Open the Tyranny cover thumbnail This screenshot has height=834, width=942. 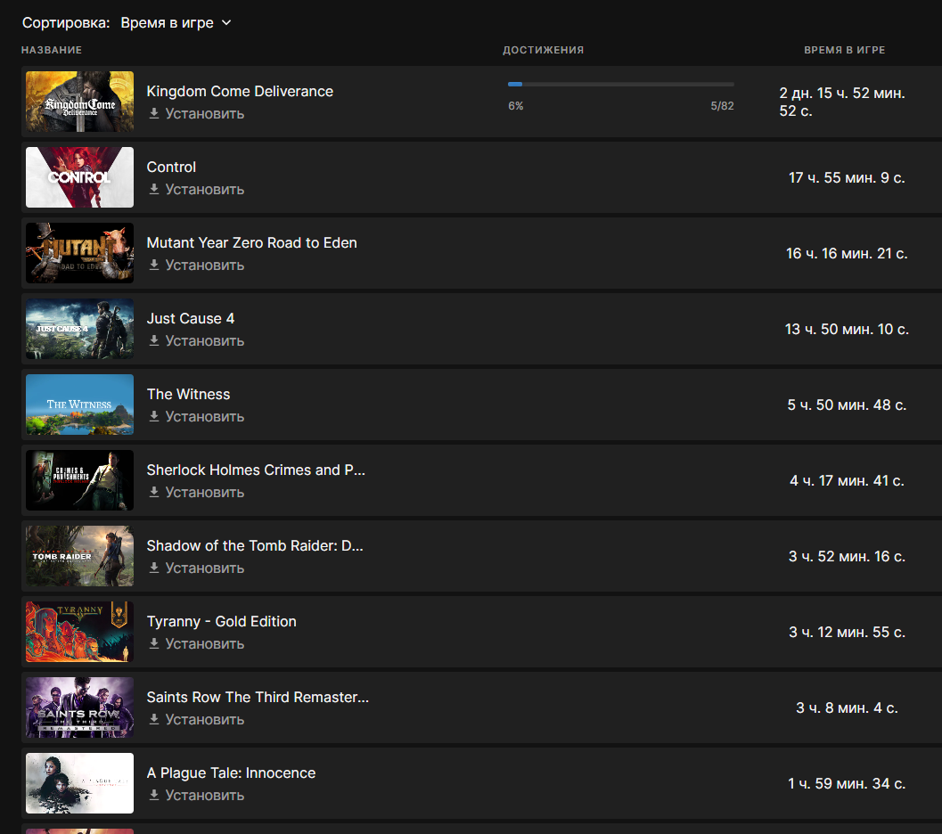80,631
